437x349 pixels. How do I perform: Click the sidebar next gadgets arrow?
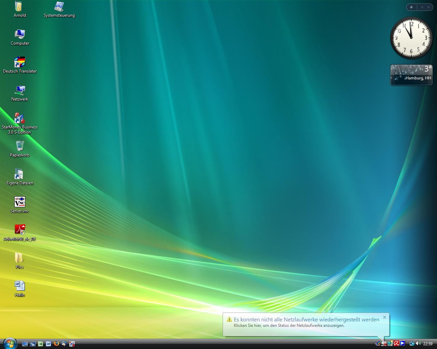click(x=429, y=7)
